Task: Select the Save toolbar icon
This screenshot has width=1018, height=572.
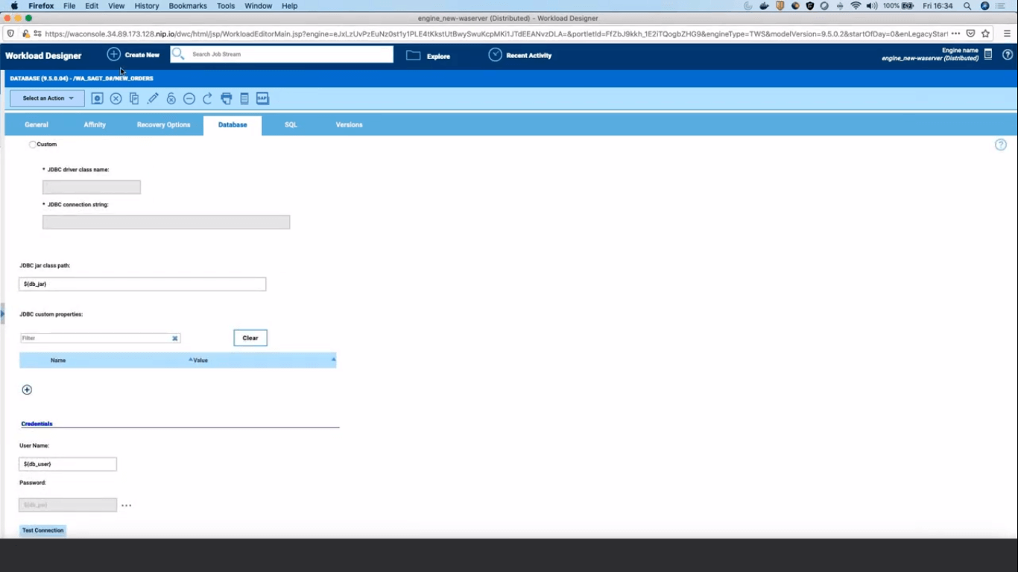Action: [97, 98]
